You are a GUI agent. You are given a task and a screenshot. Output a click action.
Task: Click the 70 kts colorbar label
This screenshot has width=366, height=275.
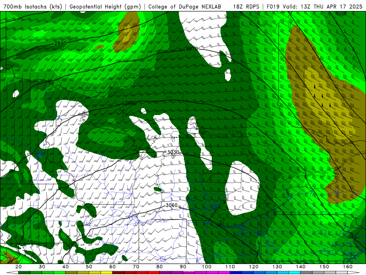[136, 267]
